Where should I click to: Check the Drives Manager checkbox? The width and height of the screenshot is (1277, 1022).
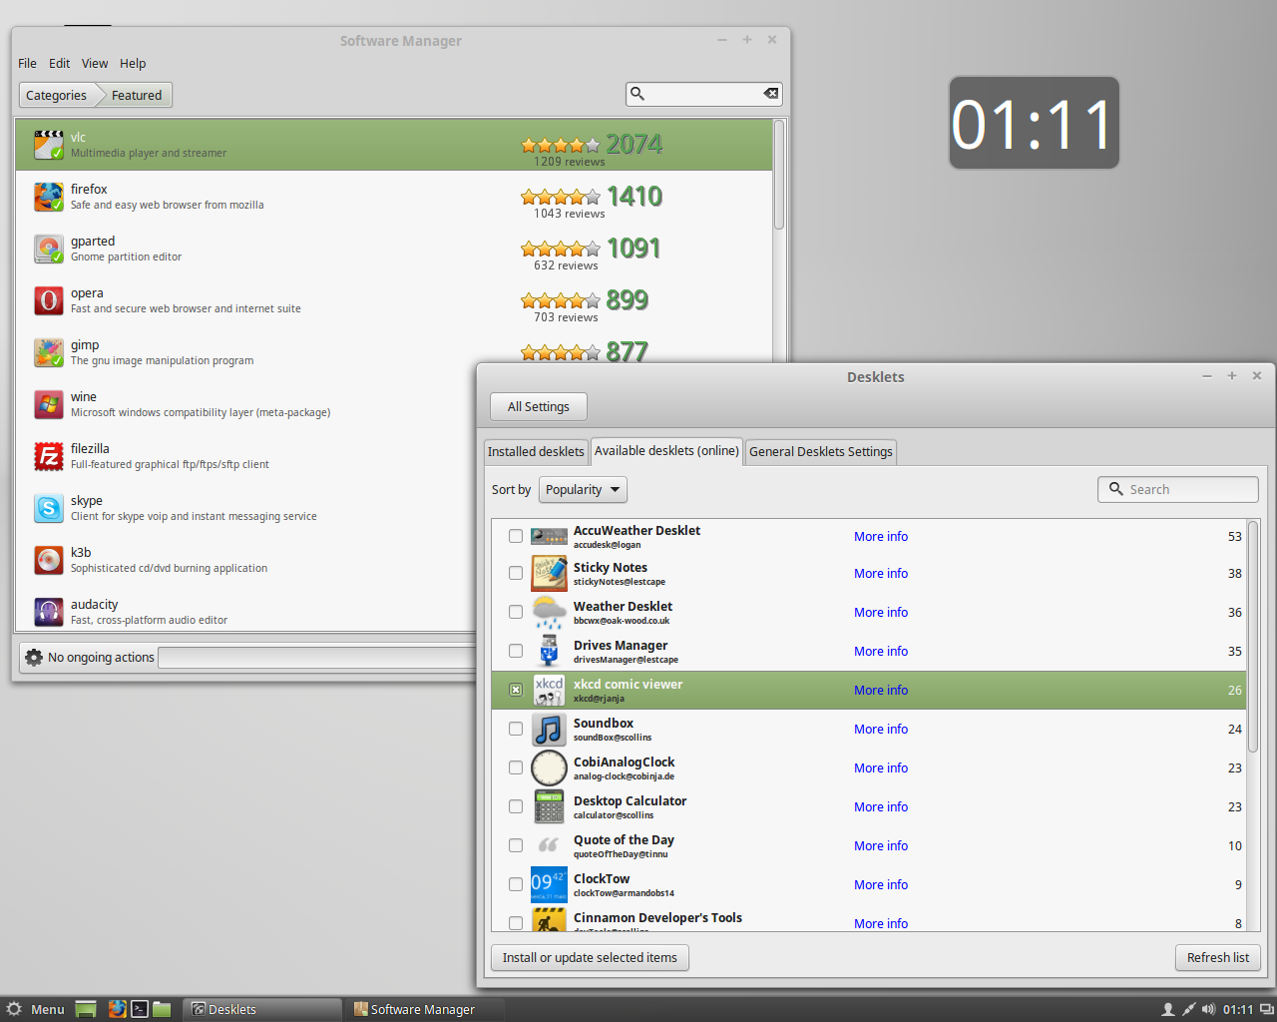(516, 651)
